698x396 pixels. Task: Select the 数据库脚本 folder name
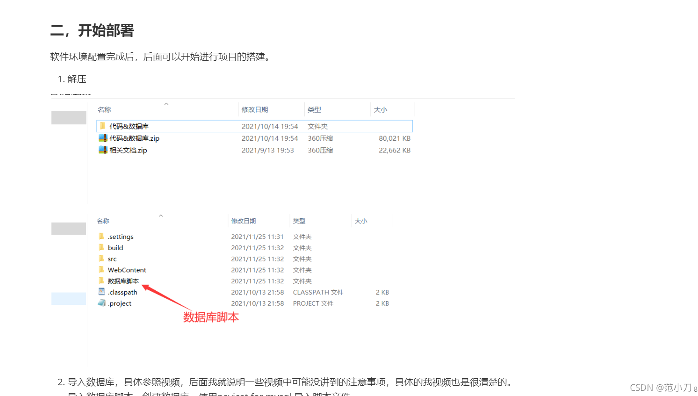coord(123,281)
